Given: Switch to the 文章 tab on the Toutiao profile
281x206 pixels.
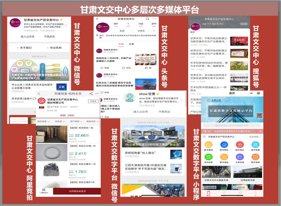Looking at the screenshot, I should pyautogui.click(x=131, y=44).
